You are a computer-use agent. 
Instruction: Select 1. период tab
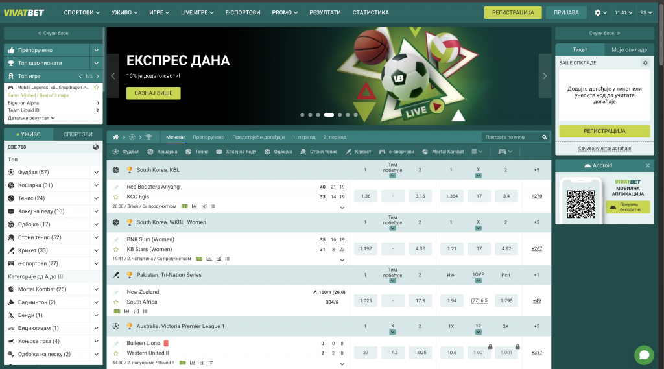pos(303,137)
